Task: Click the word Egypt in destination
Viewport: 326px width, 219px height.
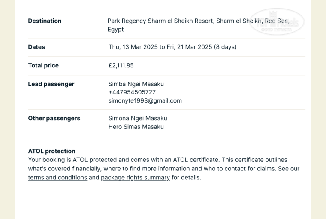Action: (115, 29)
